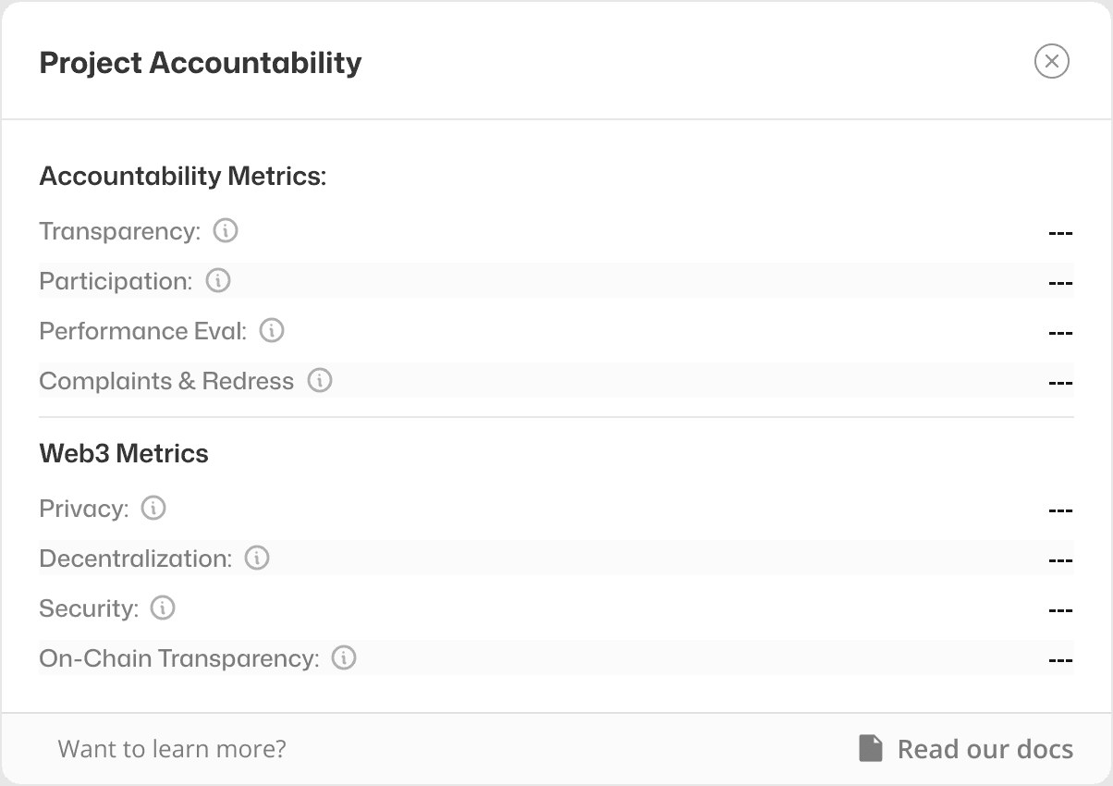1113x786 pixels.
Task: Open the Read our docs link
Action: pyautogui.click(x=985, y=749)
